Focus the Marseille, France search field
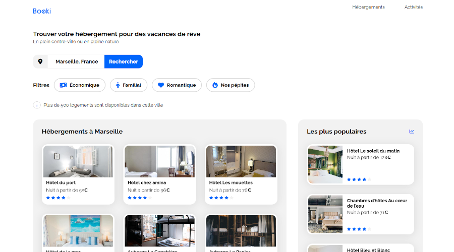Screen dimensions: 454x252 click(77, 61)
